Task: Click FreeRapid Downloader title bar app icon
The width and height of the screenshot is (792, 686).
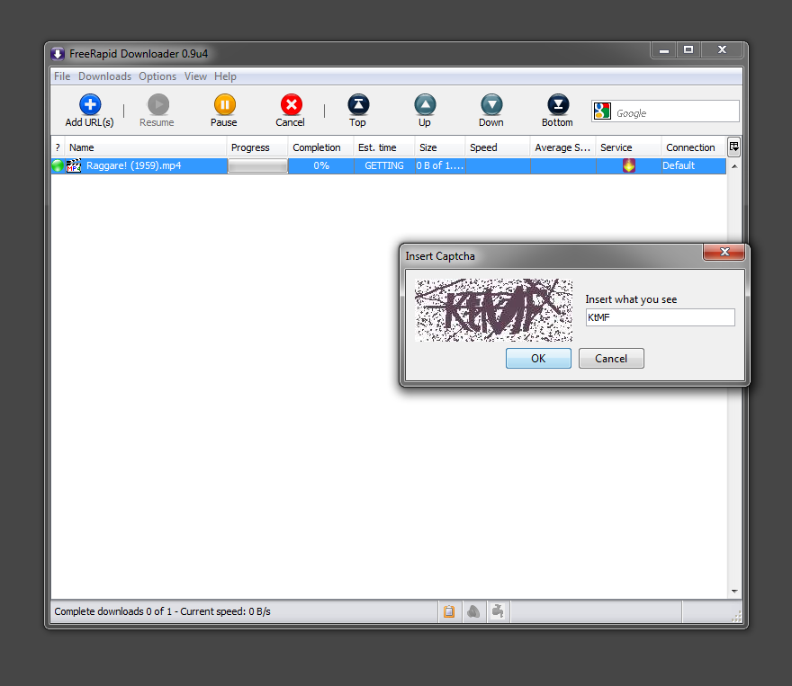Action: 57,53
